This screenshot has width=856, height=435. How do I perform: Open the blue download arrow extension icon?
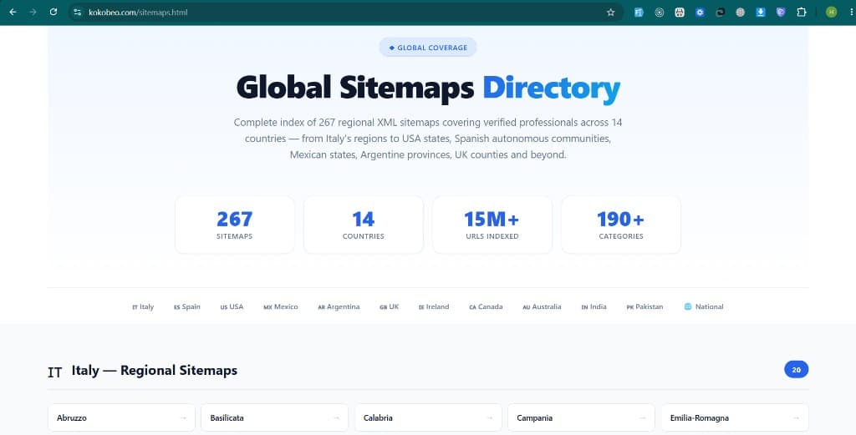click(x=761, y=12)
